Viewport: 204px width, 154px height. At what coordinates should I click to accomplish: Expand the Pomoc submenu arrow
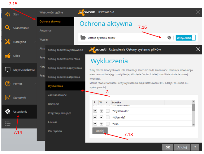35,84
